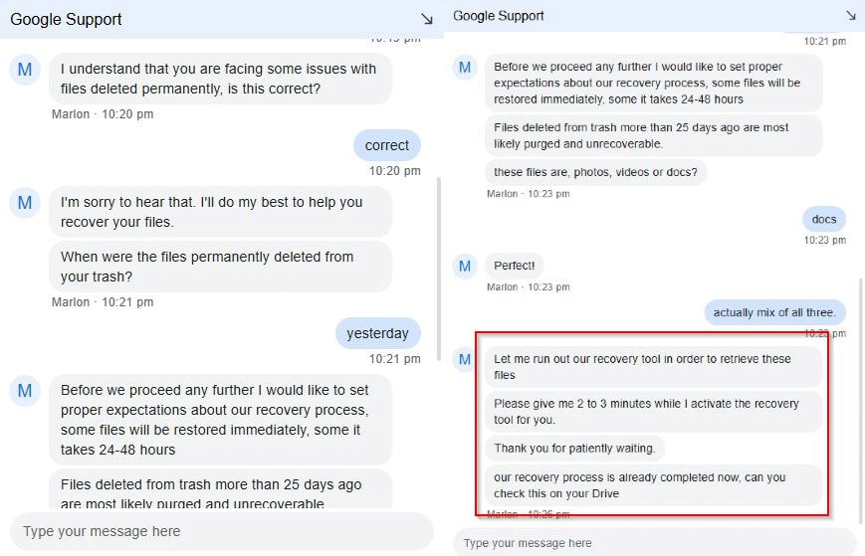Screen dimensions: 865x556
Task: Click avatar beside 'Let me run out' message
Action: [x=465, y=359]
